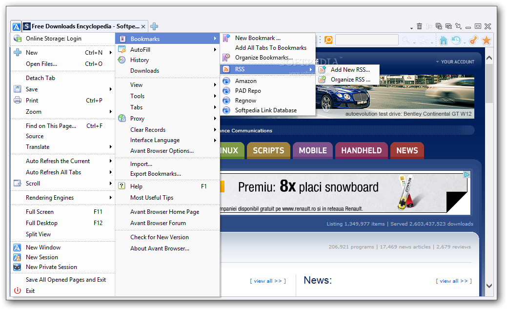Select Export Bookmarks...
Screen dimensions: 507x310
(167, 174)
